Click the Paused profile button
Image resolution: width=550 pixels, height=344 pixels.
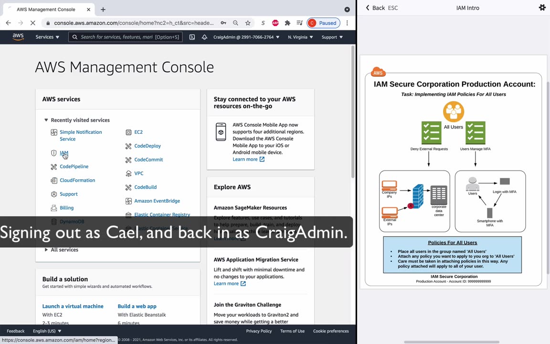tap(323, 23)
